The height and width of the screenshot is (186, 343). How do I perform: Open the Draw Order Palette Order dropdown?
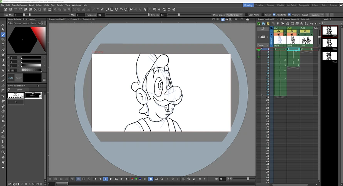[x=234, y=15]
